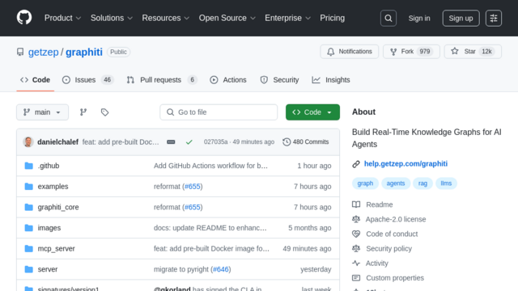Click the Pricing link
The width and height of the screenshot is (518, 291).
tap(332, 18)
